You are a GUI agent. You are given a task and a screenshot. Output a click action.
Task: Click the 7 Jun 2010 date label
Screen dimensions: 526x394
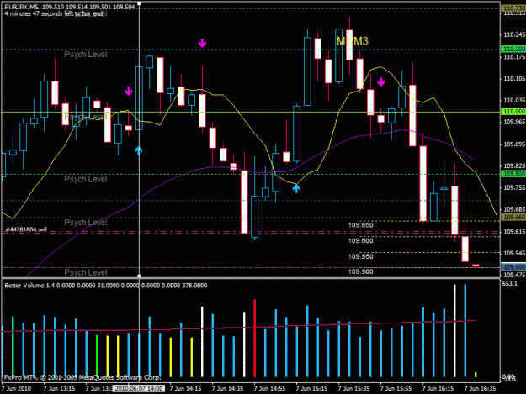[16, 389]
